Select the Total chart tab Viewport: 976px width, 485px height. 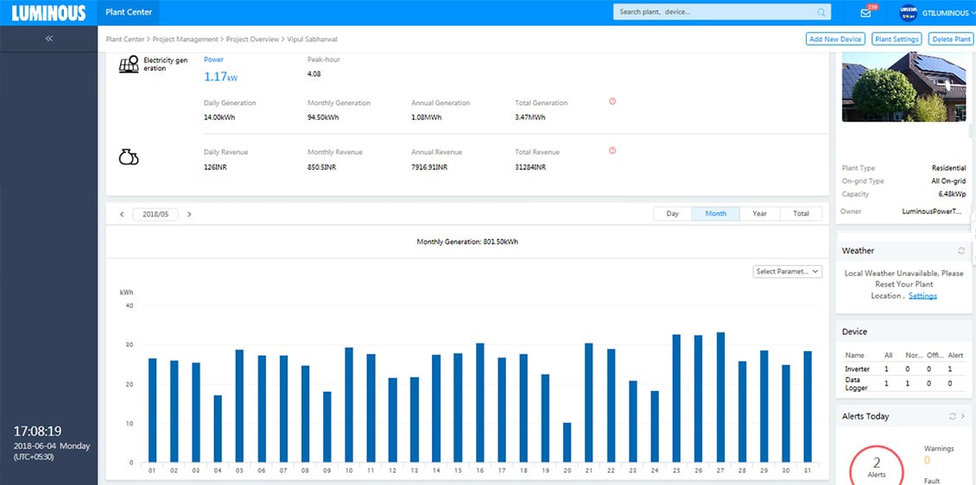coord(801,213)
